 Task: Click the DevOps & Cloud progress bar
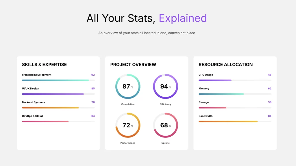[58, 121]
